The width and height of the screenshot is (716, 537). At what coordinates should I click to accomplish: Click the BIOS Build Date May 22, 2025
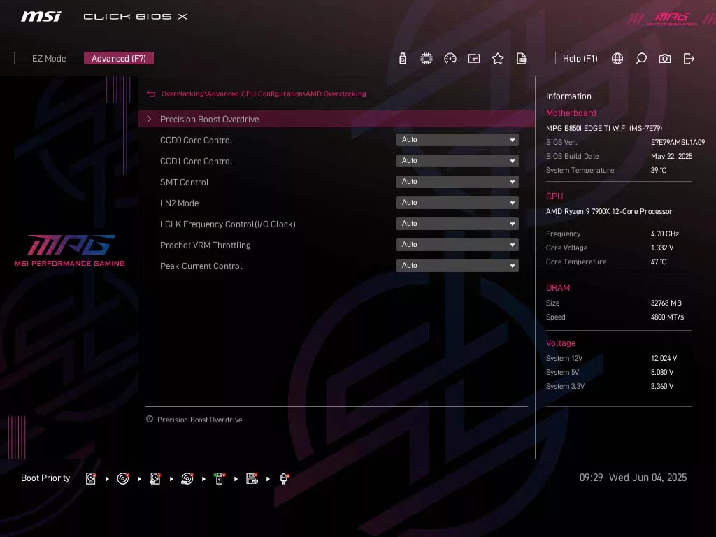point(671,156)
